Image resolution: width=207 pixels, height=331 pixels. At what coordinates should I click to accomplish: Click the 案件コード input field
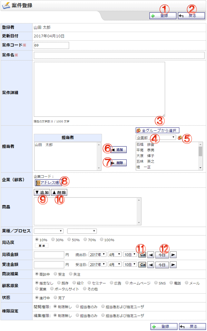(51, 45)
